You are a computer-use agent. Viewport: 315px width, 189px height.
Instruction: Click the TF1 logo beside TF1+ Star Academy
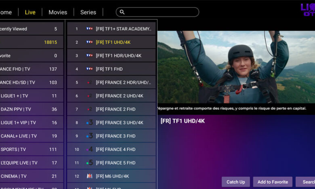click(x=89, y=29)
